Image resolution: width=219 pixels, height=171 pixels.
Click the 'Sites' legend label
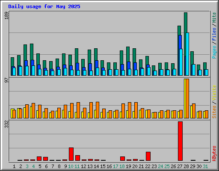point(214,112)
